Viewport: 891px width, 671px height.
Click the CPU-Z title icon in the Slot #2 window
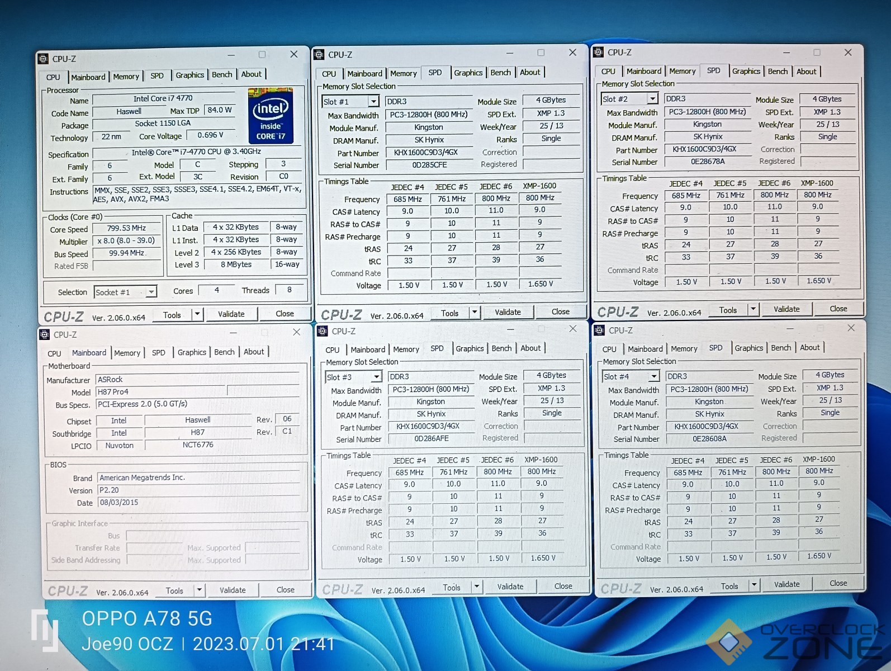598,53
